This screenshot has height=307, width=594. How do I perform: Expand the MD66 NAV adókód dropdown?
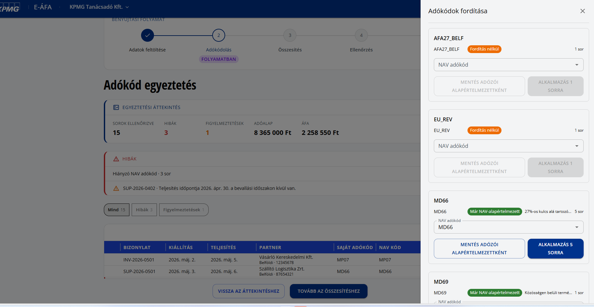point(509,227)
